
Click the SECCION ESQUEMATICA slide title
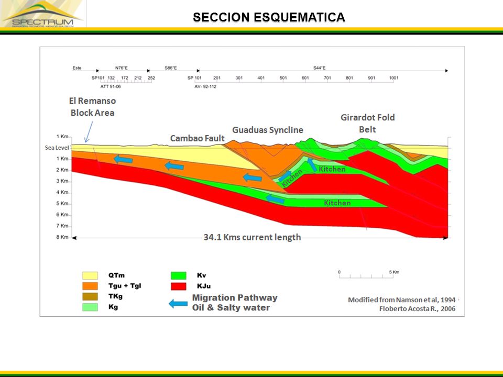[x=269, y=17]
